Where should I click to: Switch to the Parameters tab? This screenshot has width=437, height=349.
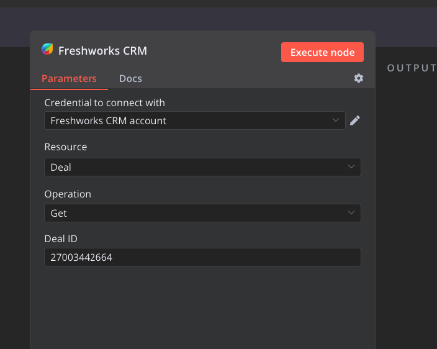click(x=69, y=79)
